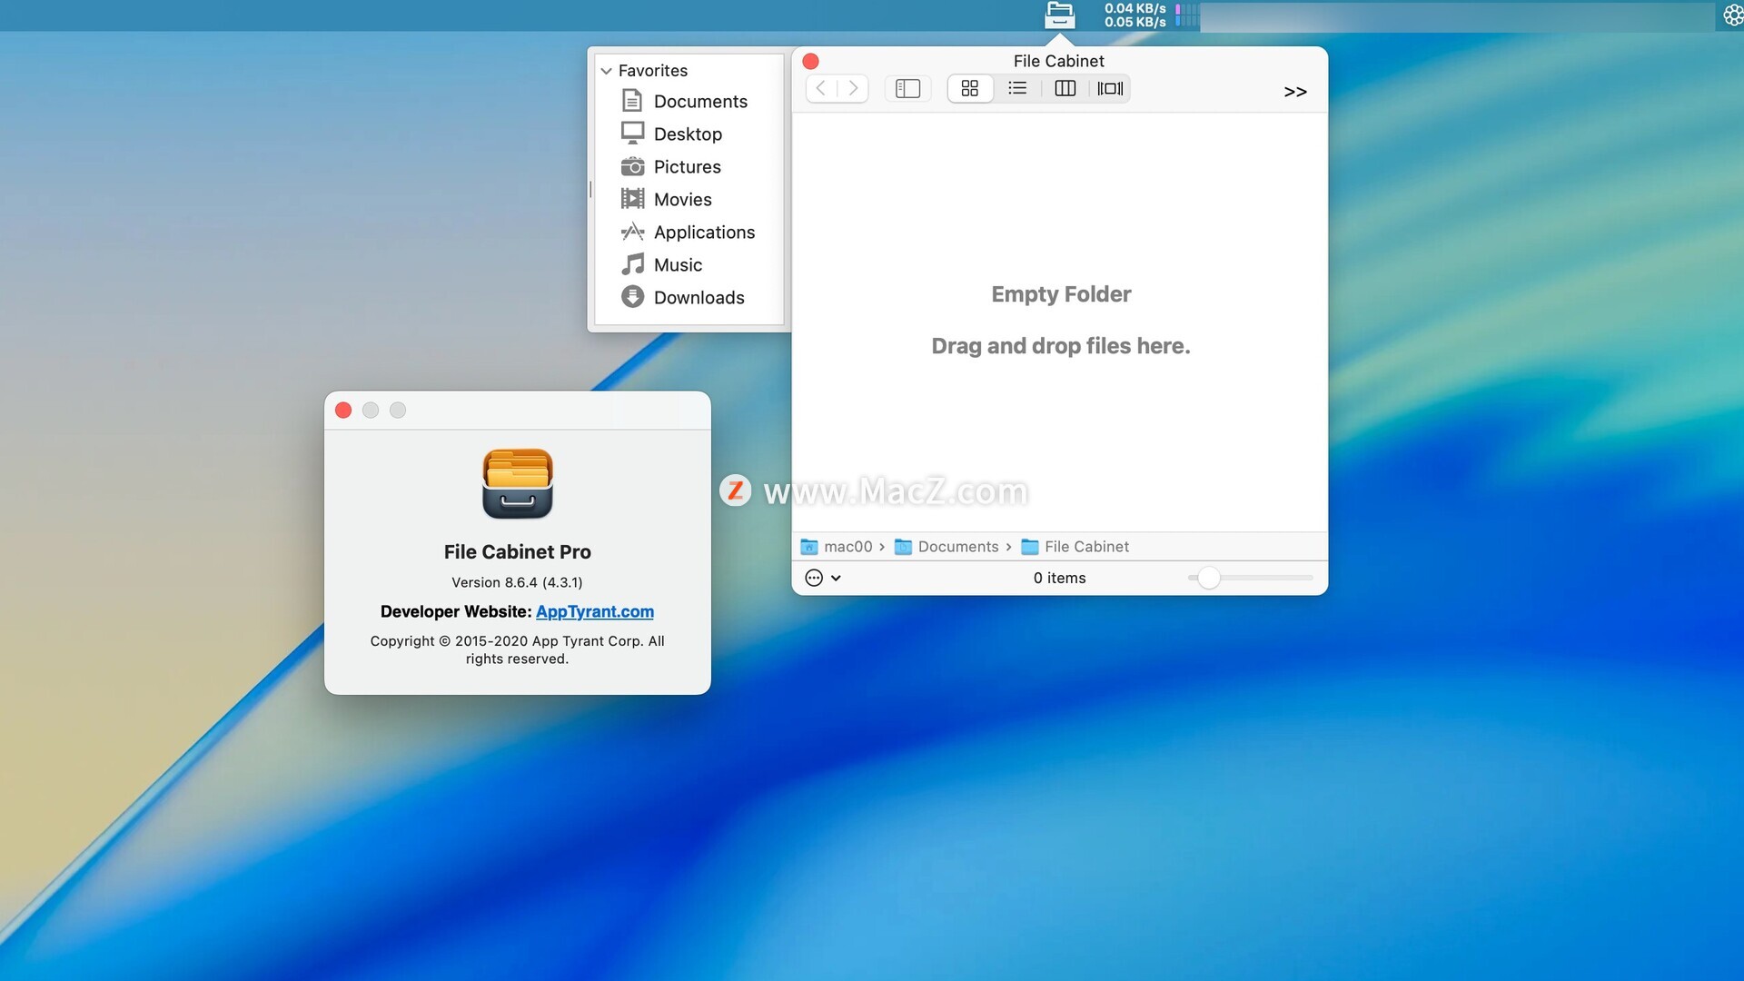Switch to gallery view
The height and width of the screenshot is (981, 1744).
1110,88
